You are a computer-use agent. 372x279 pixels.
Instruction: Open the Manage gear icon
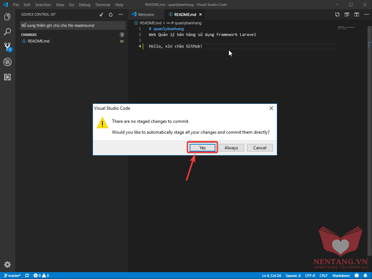7,264
